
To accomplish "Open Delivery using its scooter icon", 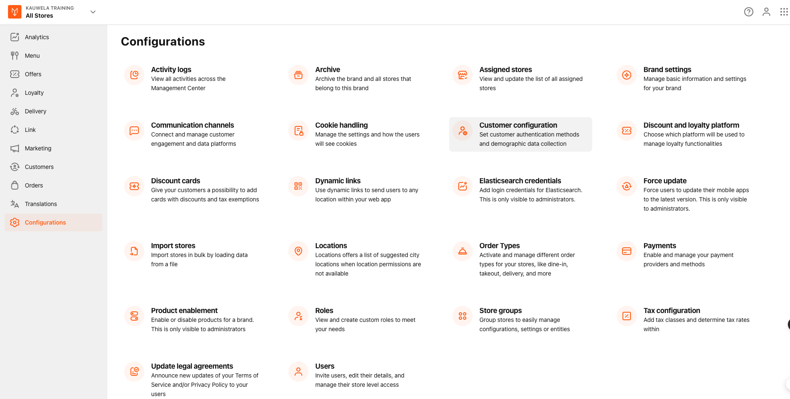I will (x=15, y=111).
